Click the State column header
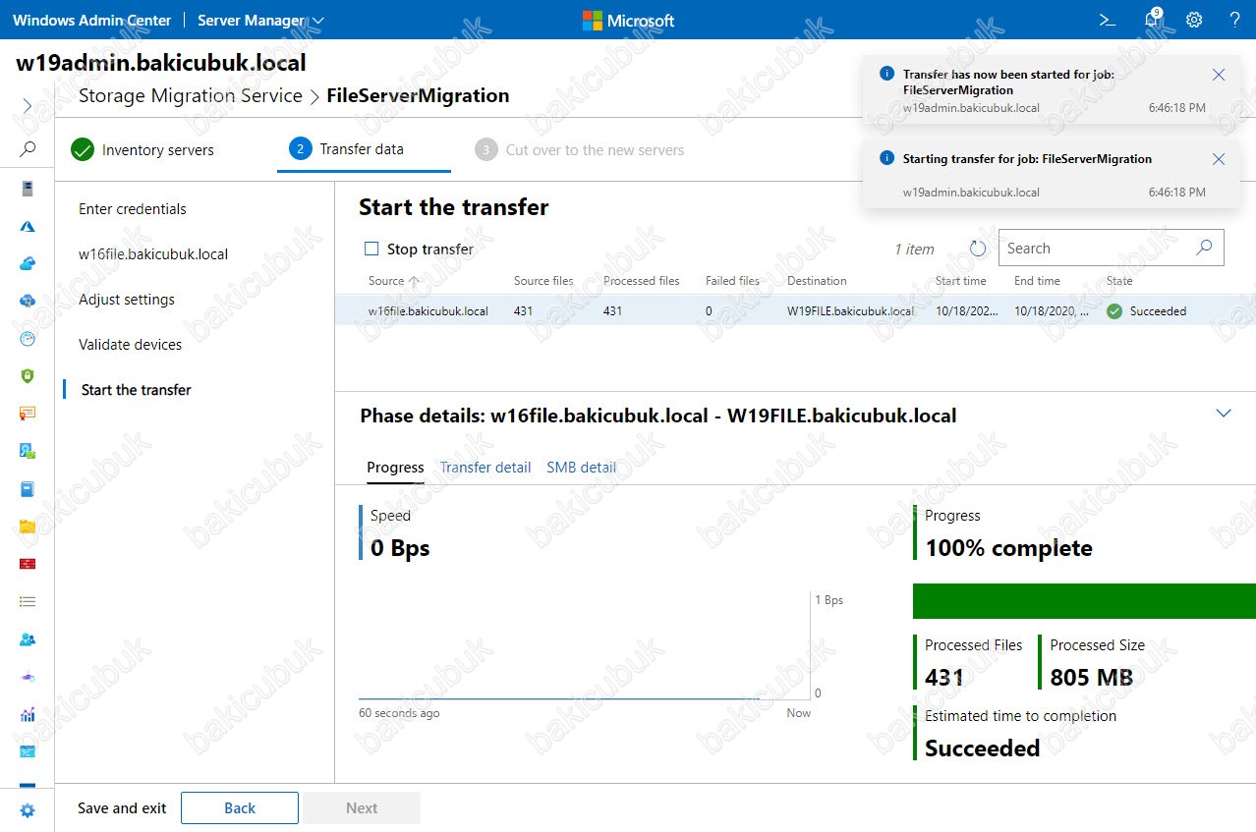The width and height of the screenshot is (1256, 832). click(1119, 281)
